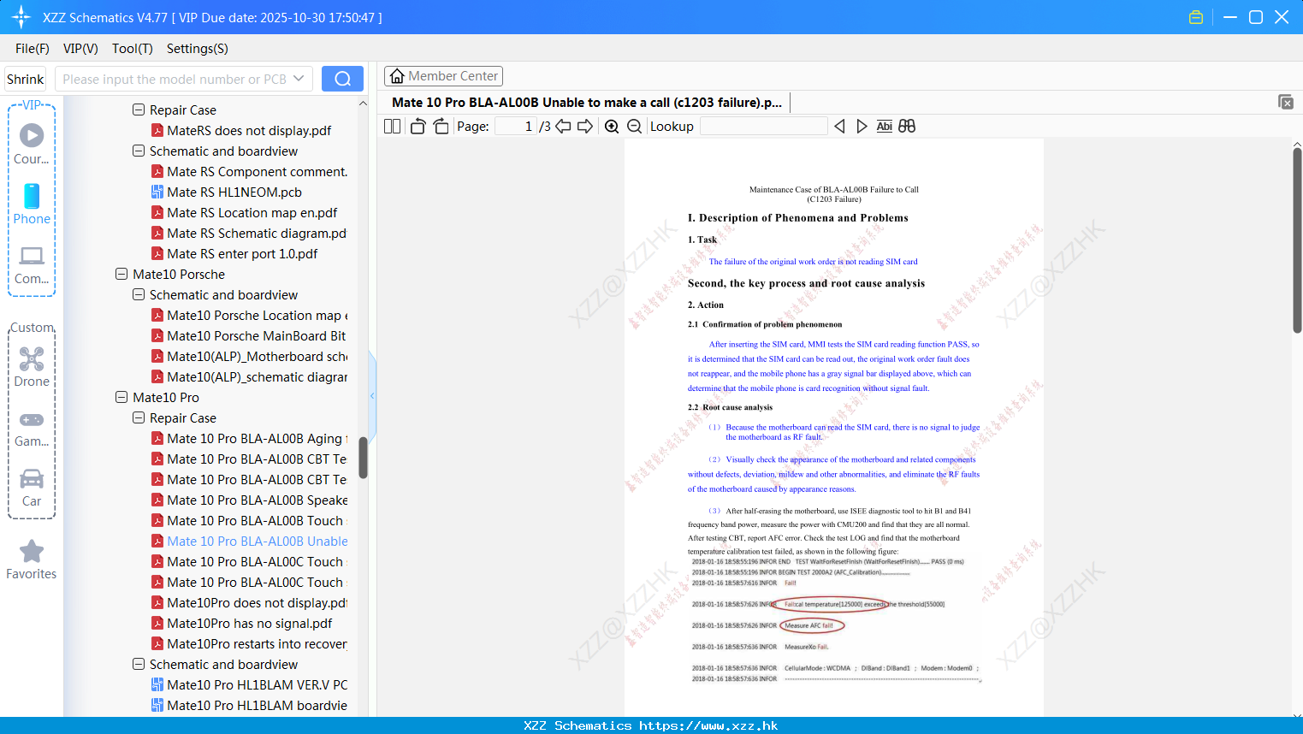This screenshot has height=734, width=1303.
Task: Open Mate RS Location map en.pdf
Action: [x=245, y=213]
